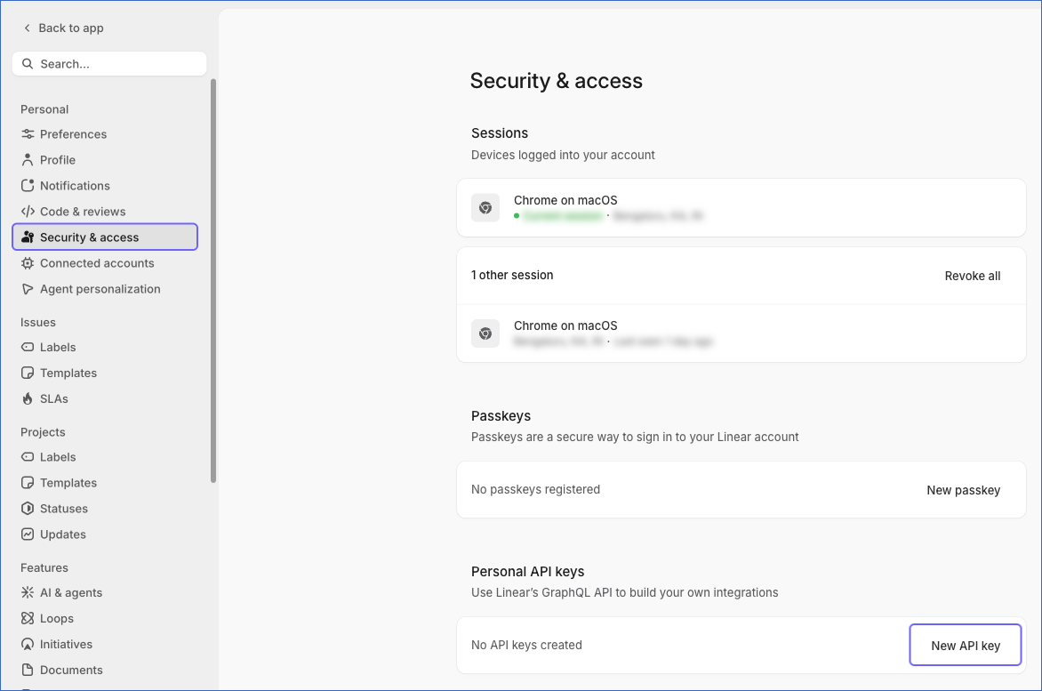Viewport: 1042px width, 691px height.
Task: Click the Profile person icon
Action: coord(28,160)
